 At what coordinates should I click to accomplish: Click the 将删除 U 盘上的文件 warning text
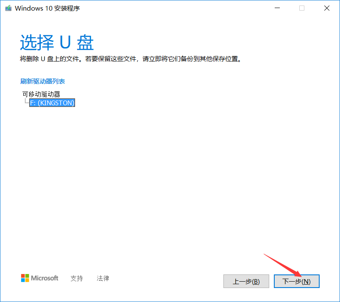click(x=131, y=59)
